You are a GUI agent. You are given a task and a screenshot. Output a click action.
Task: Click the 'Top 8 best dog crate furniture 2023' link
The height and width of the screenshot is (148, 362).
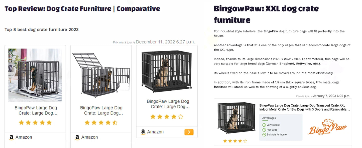[42, 29]
